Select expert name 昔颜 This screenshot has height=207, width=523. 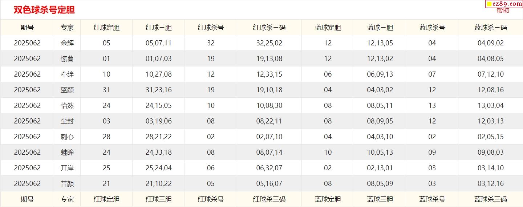point(67,184)
